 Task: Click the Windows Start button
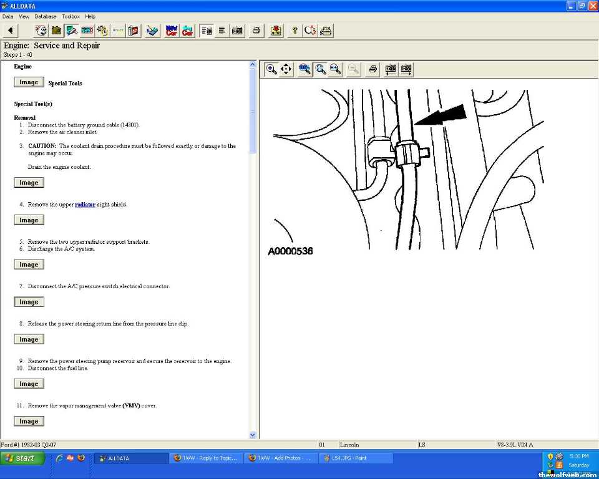(22, 458)
